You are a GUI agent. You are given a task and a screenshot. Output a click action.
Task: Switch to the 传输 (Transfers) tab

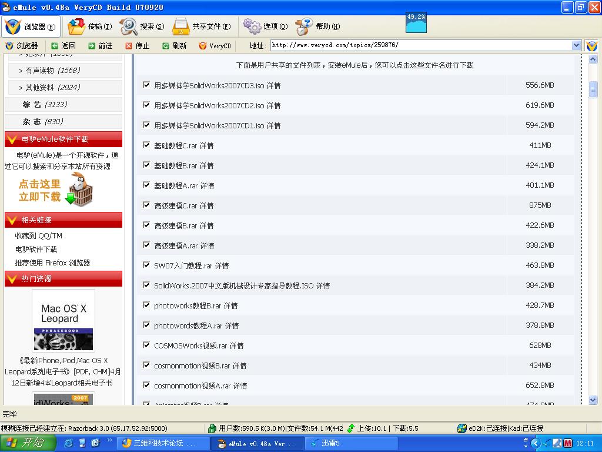tap(89, 26)
